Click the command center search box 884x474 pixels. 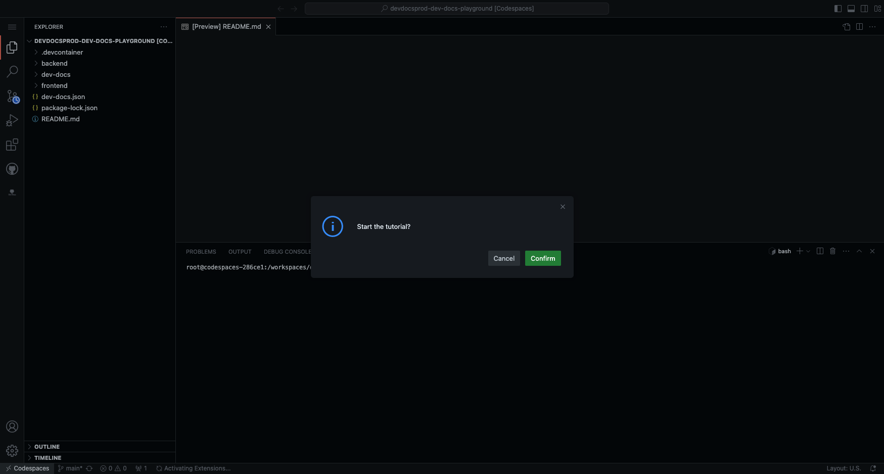(456, 9)
